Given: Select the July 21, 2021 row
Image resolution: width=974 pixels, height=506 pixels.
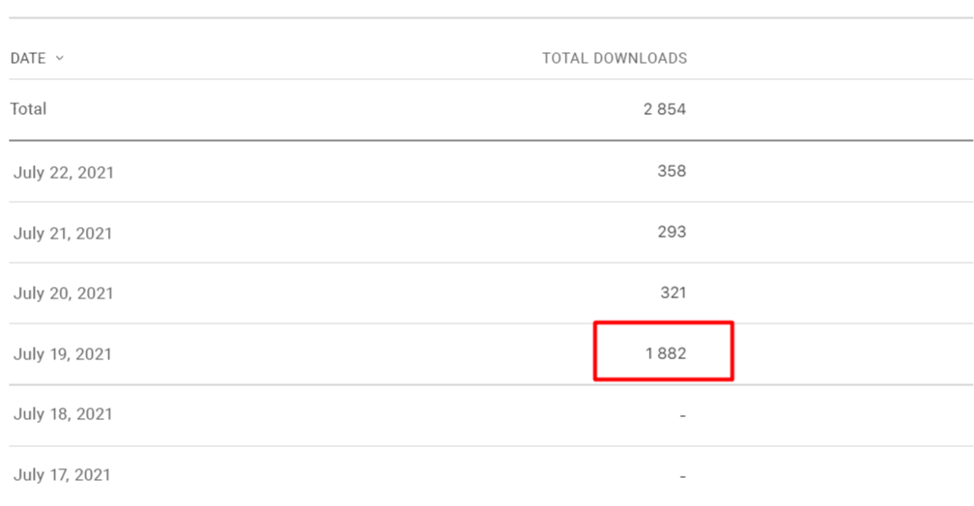Looking at the screenshot, I should click(491, 232).
